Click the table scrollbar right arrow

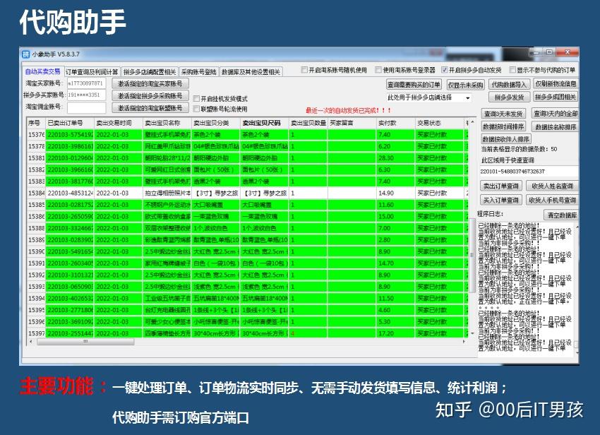464,342
